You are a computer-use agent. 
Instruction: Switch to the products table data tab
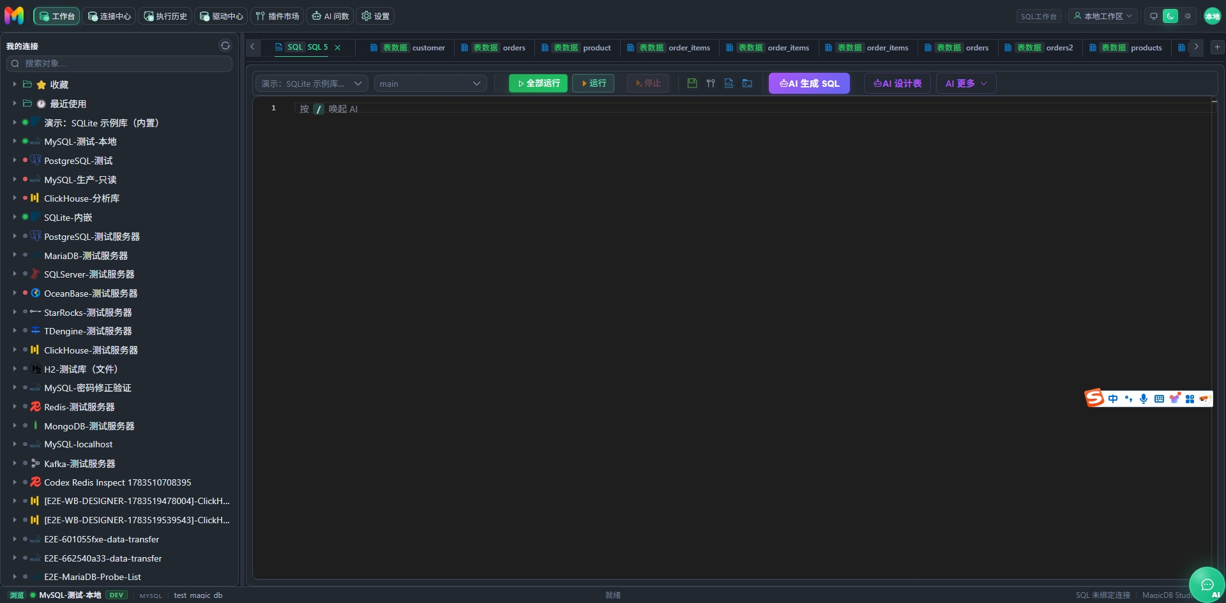pyautogui.click(x=1126, y=47)
